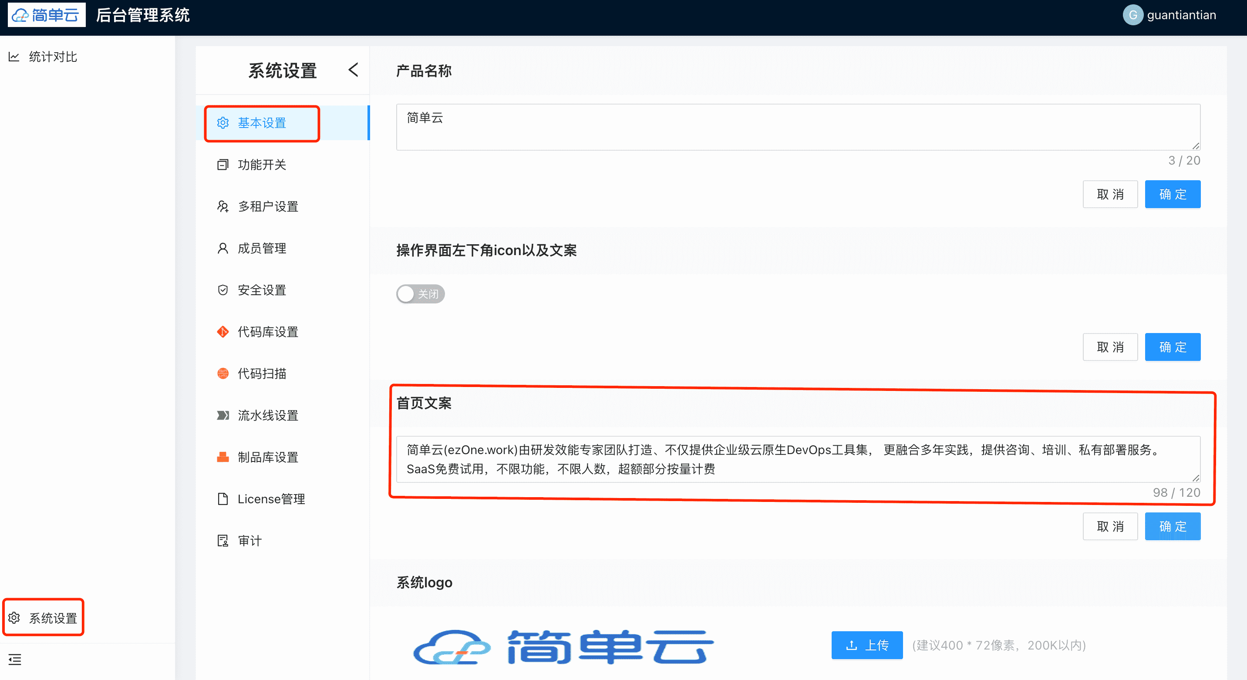This screenshot has width=1247, height=680.
Task: Confirm the 首页文案 with 确定
Action: pyautogui.click(x=1173, y=526)
